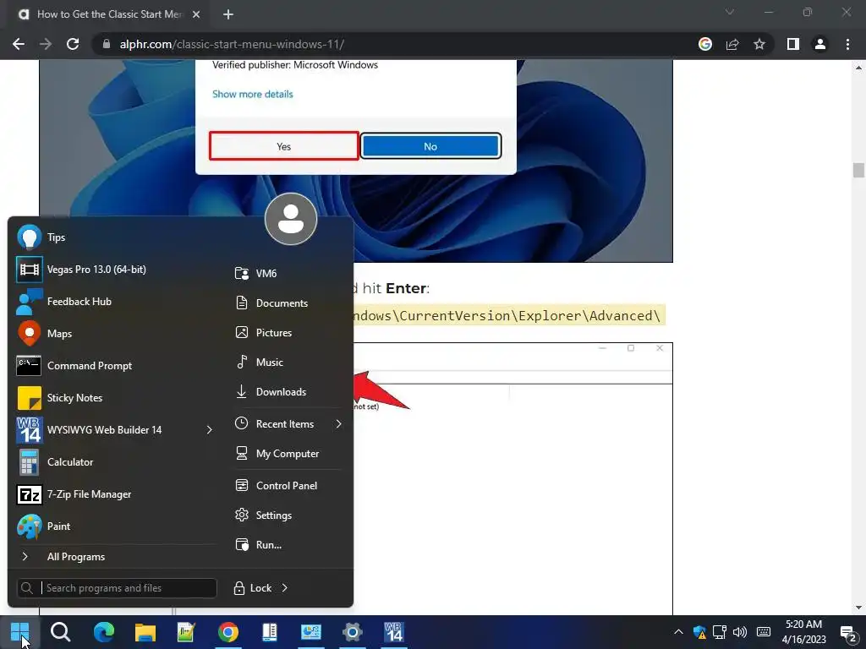
Task: Open Documents folder
Action: click(288, 303)
